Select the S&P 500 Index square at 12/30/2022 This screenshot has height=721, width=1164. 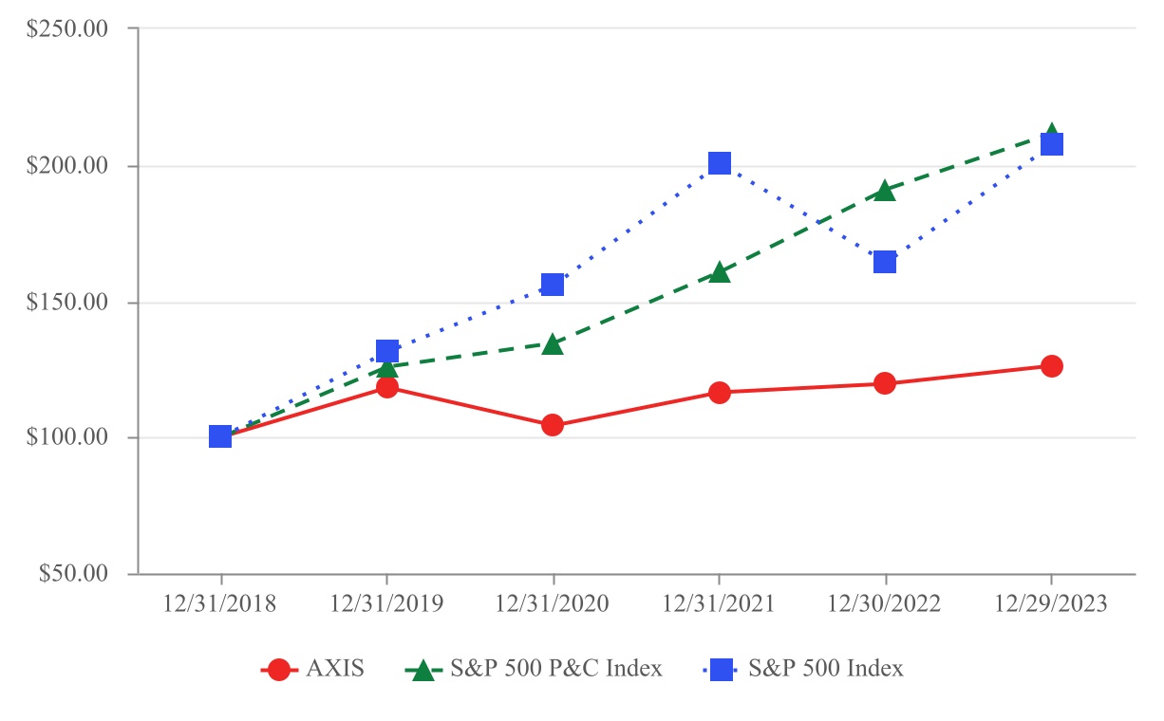(885, 261)
